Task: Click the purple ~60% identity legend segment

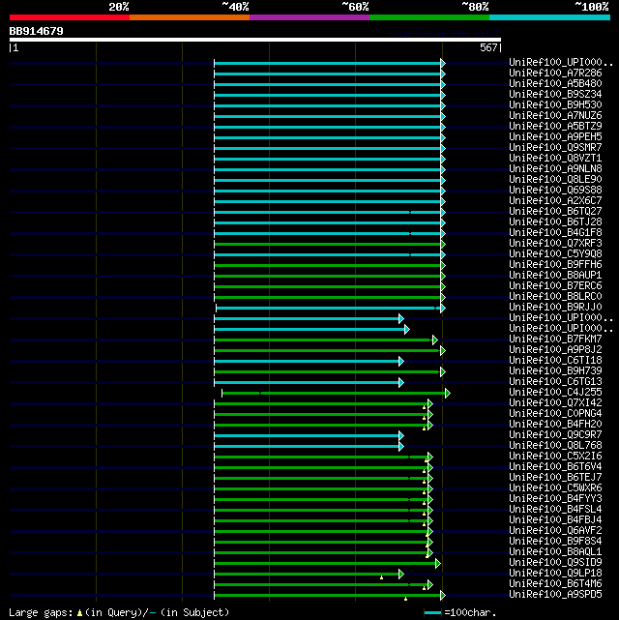Action: 309,17
